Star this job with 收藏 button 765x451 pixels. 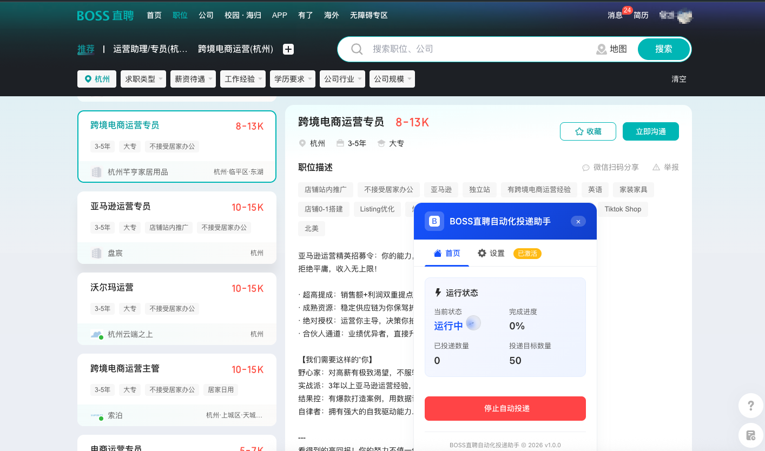(588, 131)
